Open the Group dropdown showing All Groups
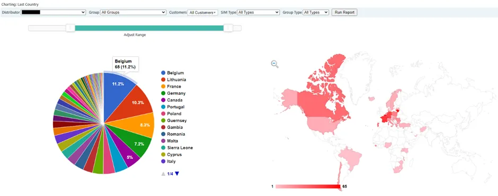Image resolution: width=498 pixels, height=196 pixels. click(x=133, y=12)
